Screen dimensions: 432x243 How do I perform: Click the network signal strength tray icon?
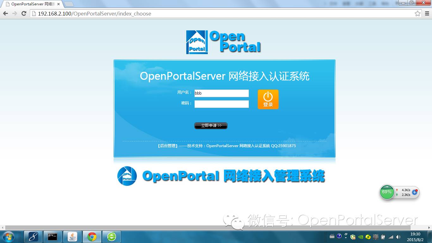point(391,237)
